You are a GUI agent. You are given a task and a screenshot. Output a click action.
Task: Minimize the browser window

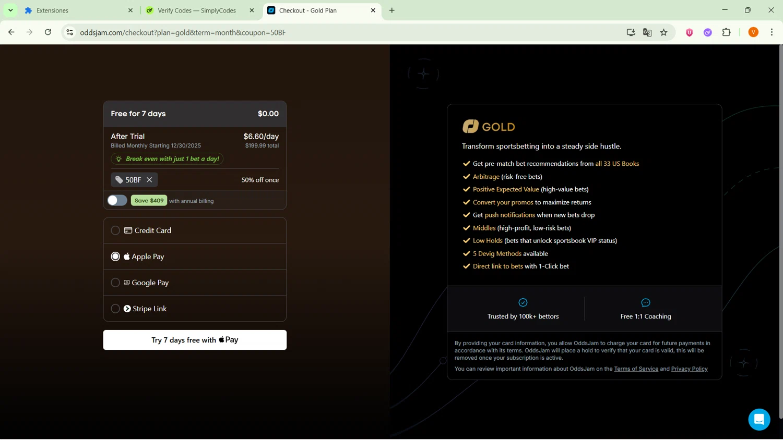pos(725,10)
